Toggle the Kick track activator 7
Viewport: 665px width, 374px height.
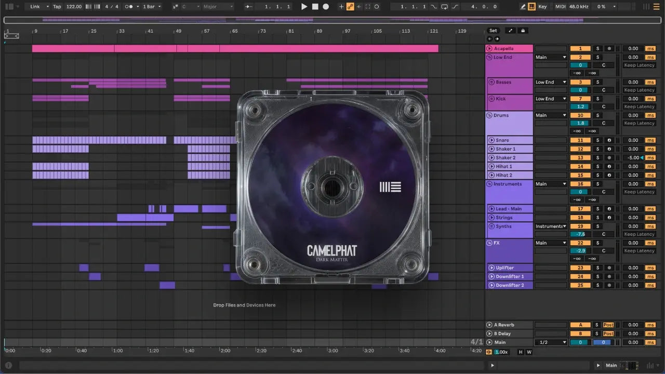click(580, 99)
